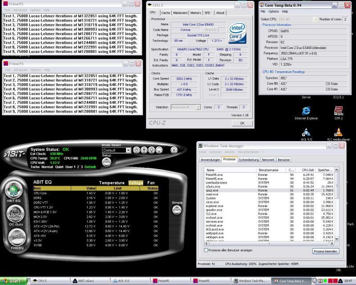The height and width of the screenshot is (285, 356).
Task: Sort processes by Speicher column header
Action: tap(325, 170)
